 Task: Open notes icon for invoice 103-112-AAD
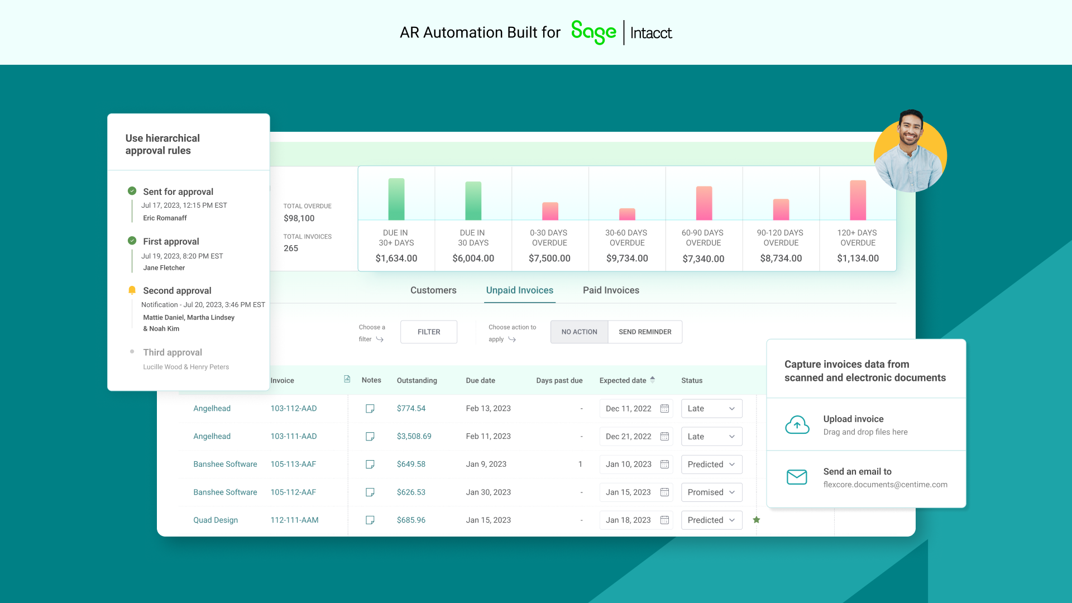pyautogui.click(x=370, y=409)
